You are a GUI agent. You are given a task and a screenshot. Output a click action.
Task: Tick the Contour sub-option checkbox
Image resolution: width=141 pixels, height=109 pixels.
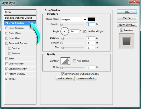(x=10, y=49)
